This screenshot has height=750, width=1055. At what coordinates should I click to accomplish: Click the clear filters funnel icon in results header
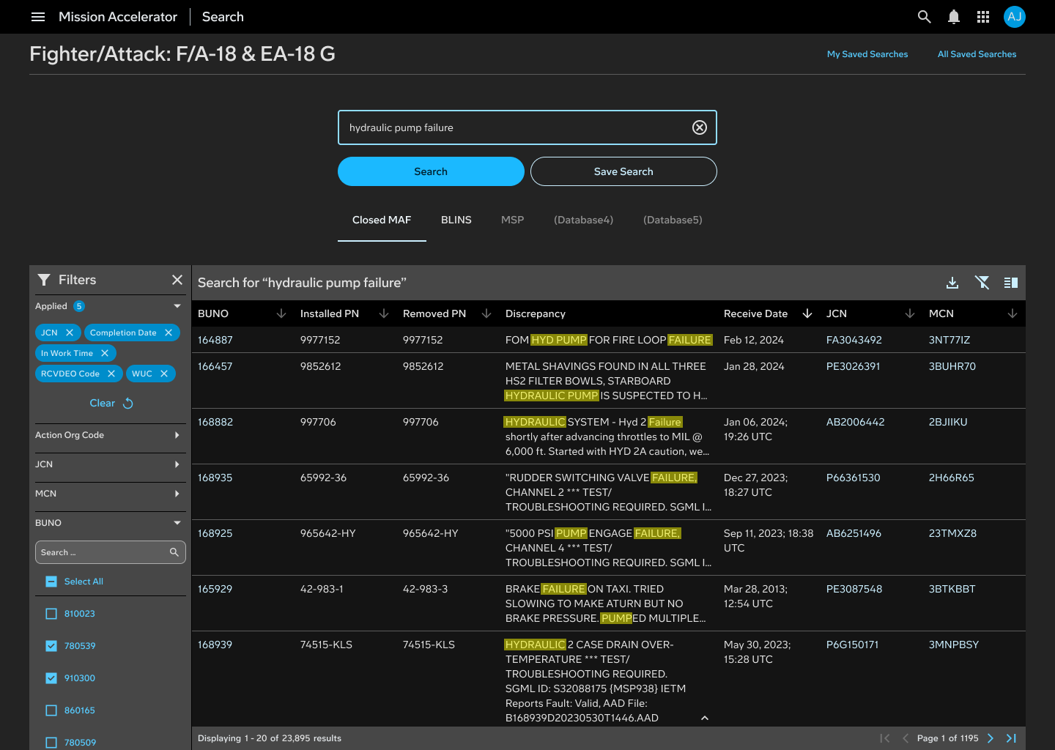[982, 283]
